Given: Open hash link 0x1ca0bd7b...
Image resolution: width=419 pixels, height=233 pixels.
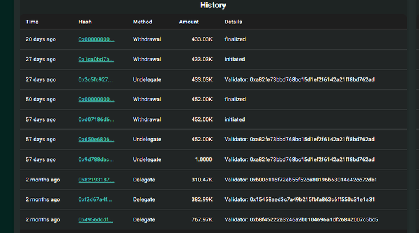Looking at the screenshot, I should (x=96, y=60).
